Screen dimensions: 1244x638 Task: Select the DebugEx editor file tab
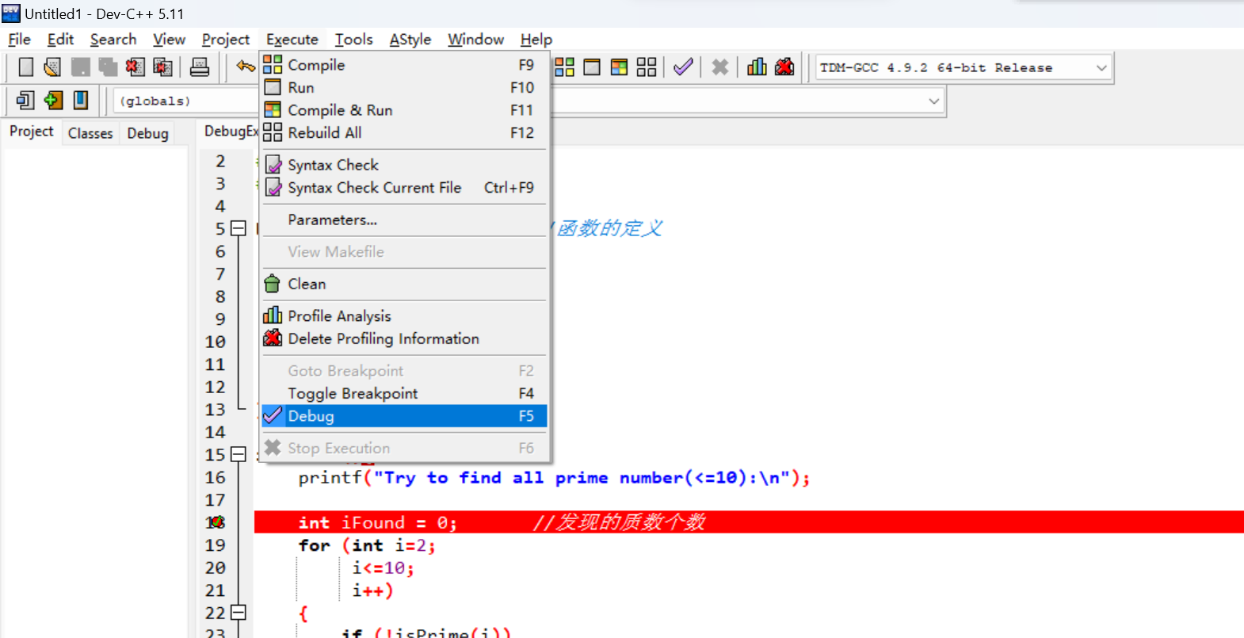(x=231, y=132)
